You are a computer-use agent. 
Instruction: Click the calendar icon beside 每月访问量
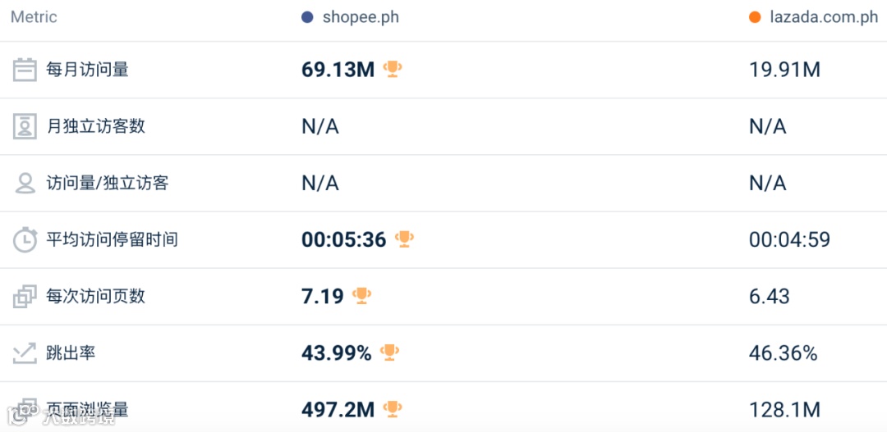tap(25, 70)
